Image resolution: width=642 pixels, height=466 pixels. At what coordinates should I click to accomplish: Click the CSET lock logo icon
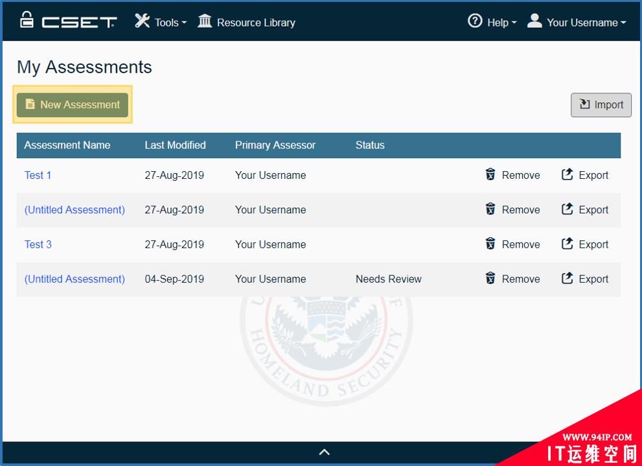[27, 20]
